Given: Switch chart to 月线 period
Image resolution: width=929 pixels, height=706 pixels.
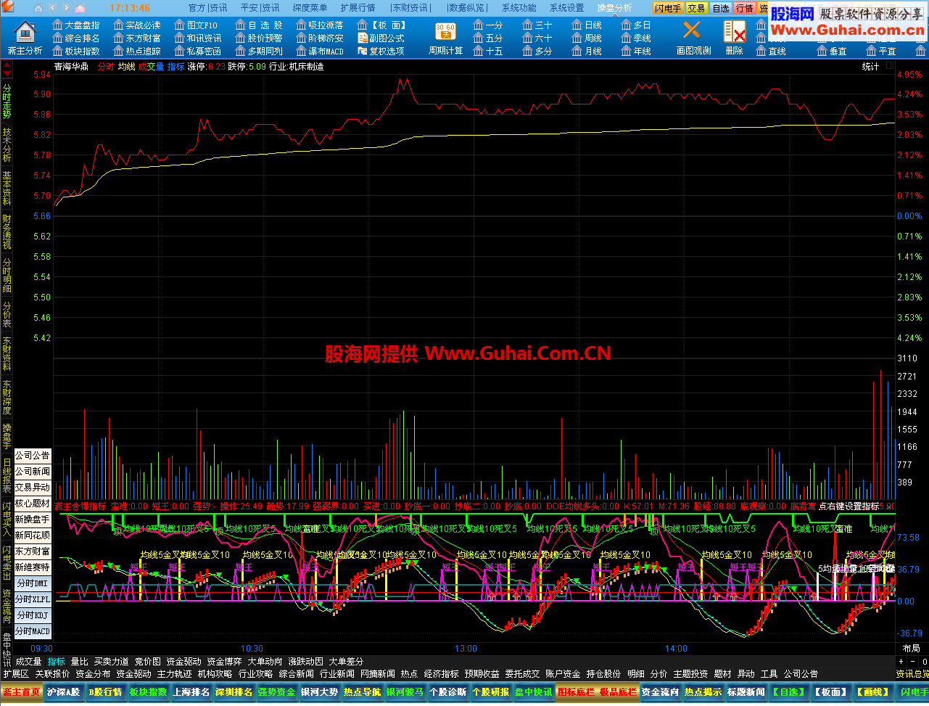Looking at the screenshot, I should pos(586,51).
